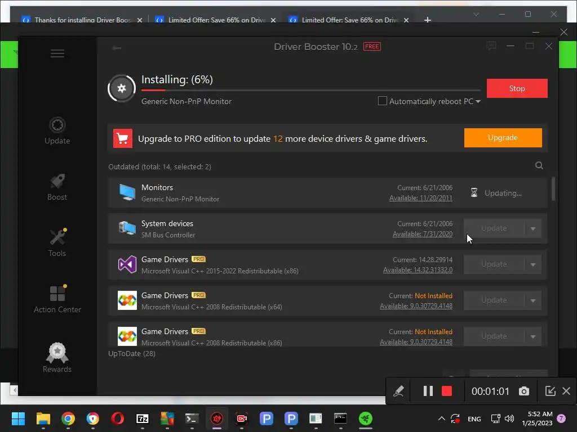
Task: Open File Explorer from taskbar
Action: pyautogui.click(x=43, y=418)
